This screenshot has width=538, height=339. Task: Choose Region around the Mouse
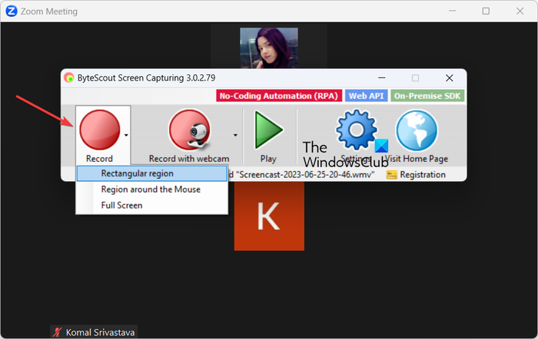(x=151, y=189)
